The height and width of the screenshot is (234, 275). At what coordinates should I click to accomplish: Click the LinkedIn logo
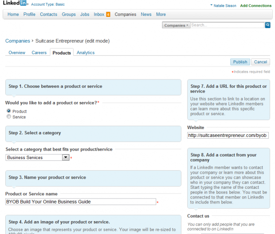[x=15, y=3]
